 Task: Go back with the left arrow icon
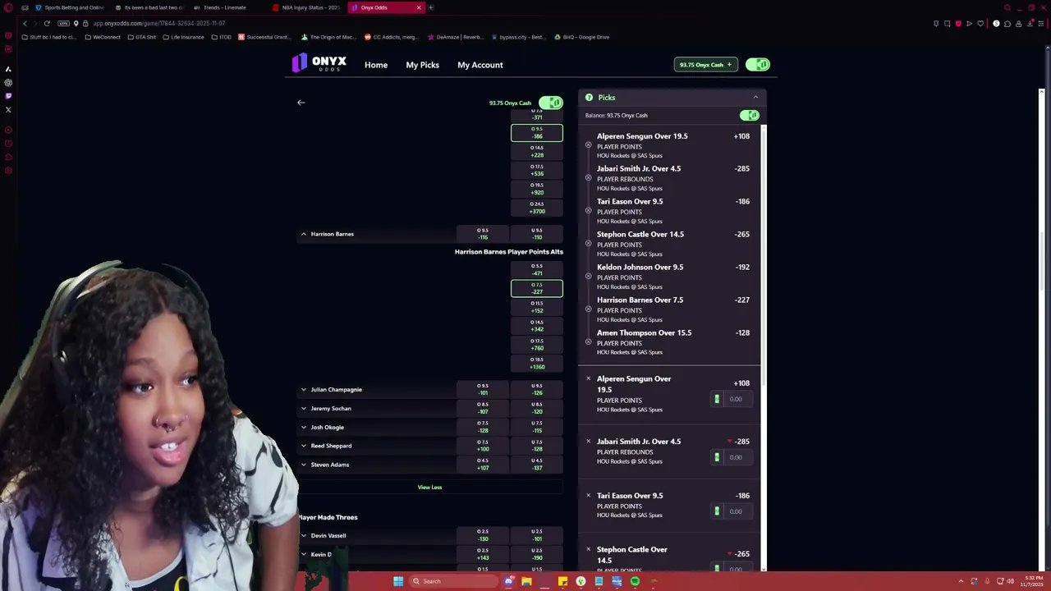301,103
